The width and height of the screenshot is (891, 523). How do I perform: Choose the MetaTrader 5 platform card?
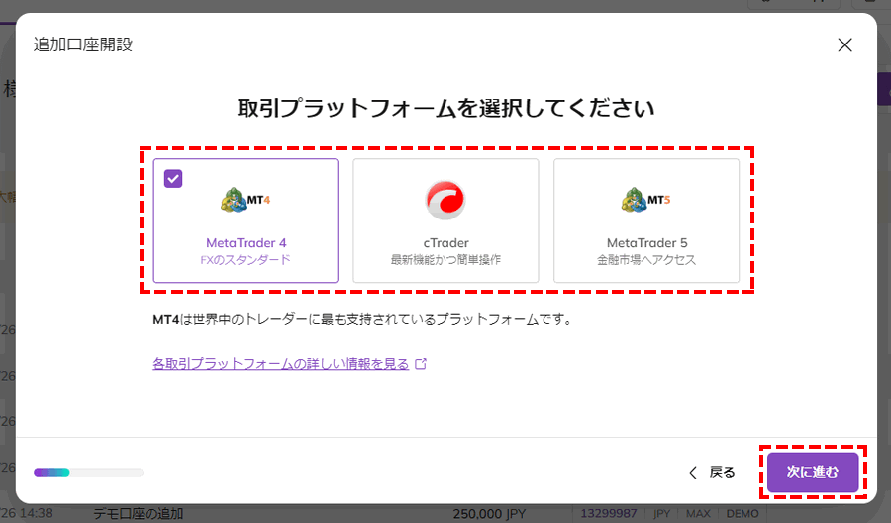pyautogui.click(x=646, y=220)
